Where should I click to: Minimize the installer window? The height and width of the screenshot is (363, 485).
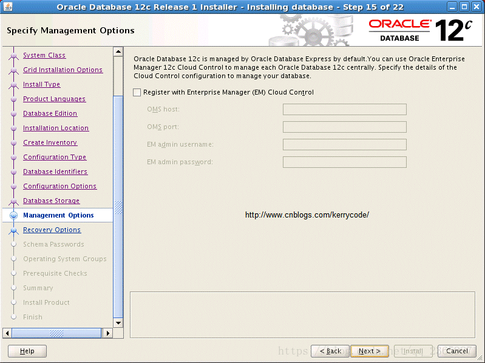pos(452,7)
